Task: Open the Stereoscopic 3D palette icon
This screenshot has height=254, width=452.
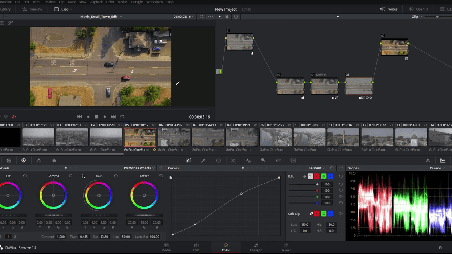Action: click(x=293, y=160)
